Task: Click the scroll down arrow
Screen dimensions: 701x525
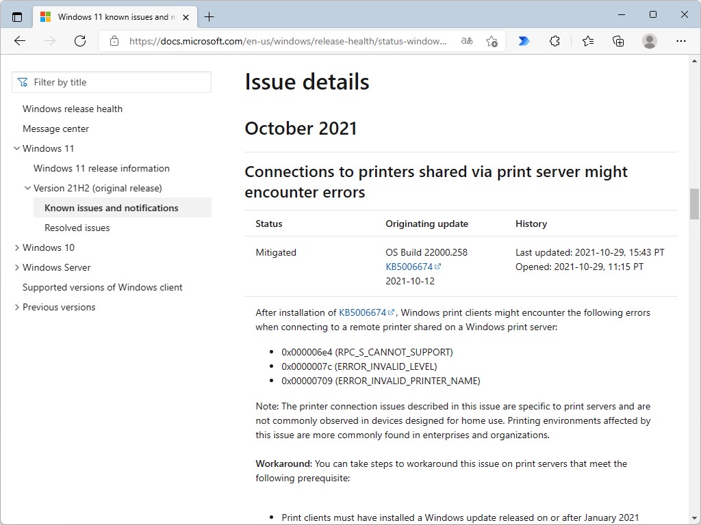Action: click(x=694, y=520)
